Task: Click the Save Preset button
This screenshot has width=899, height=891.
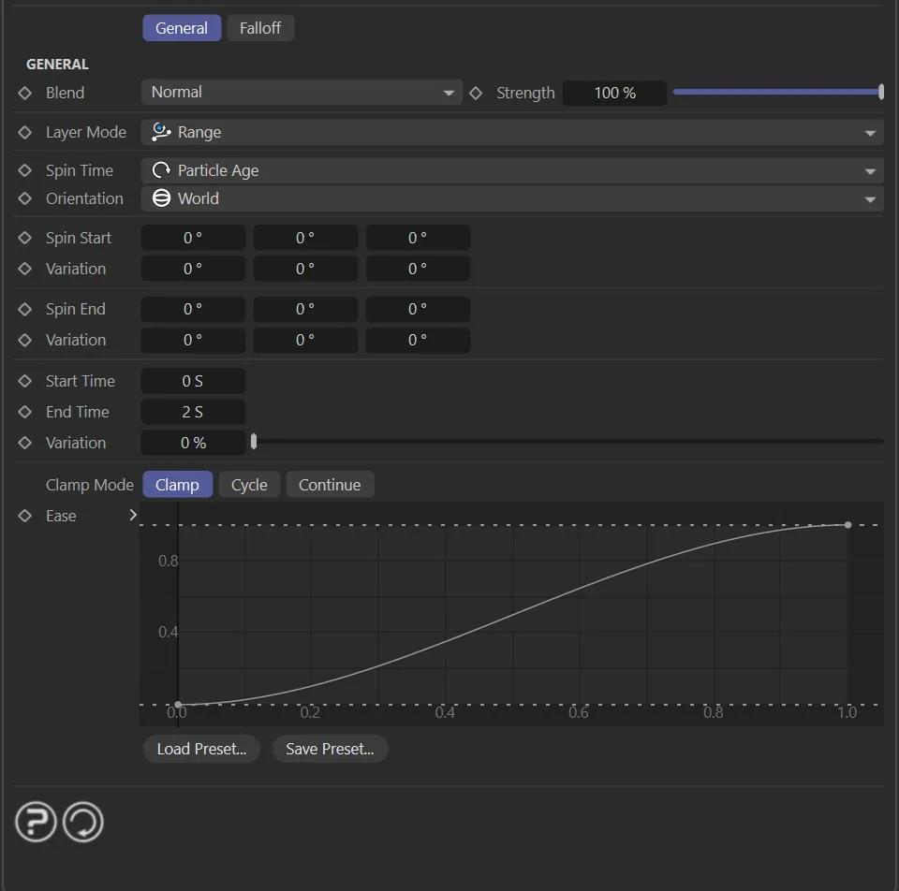Action: tap(330, 749)
